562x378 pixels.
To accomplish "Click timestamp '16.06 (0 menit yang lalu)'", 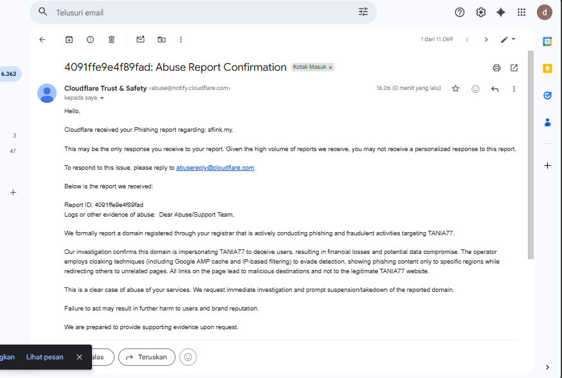I will point(408,88).
